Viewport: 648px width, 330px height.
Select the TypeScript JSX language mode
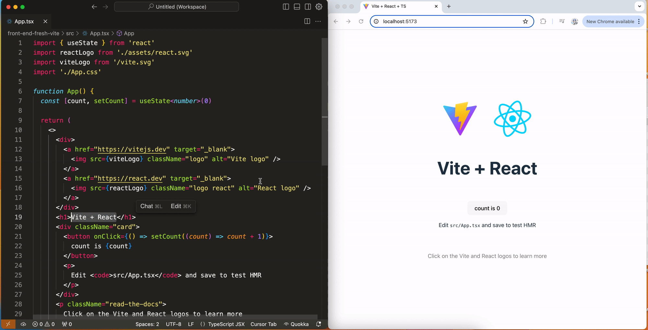(226, 324)
